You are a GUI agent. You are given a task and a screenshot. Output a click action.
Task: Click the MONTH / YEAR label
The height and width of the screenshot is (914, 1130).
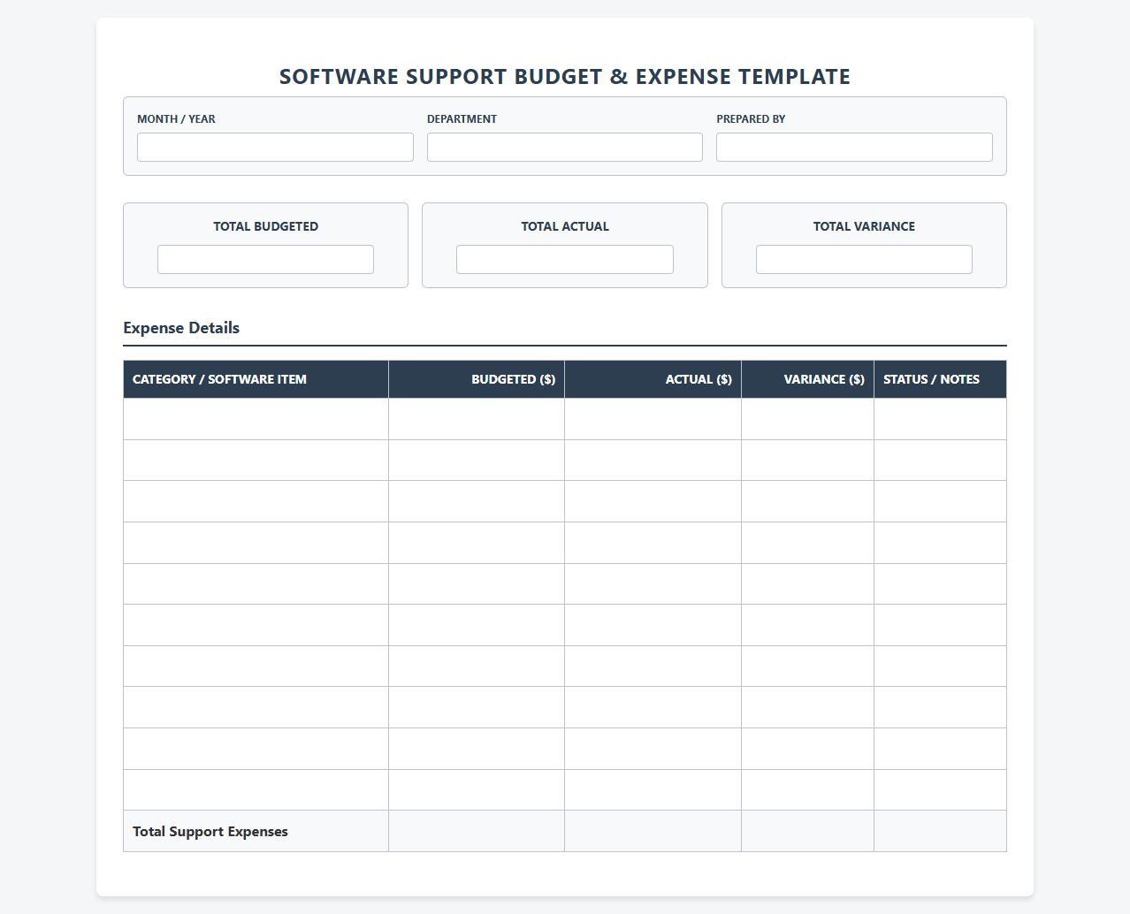pos(176,118)
